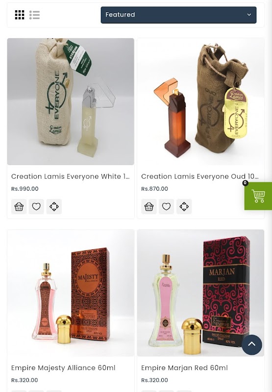Add Everyone White perfume to basket
Screen dimensions: 272x392
point(19,206)
